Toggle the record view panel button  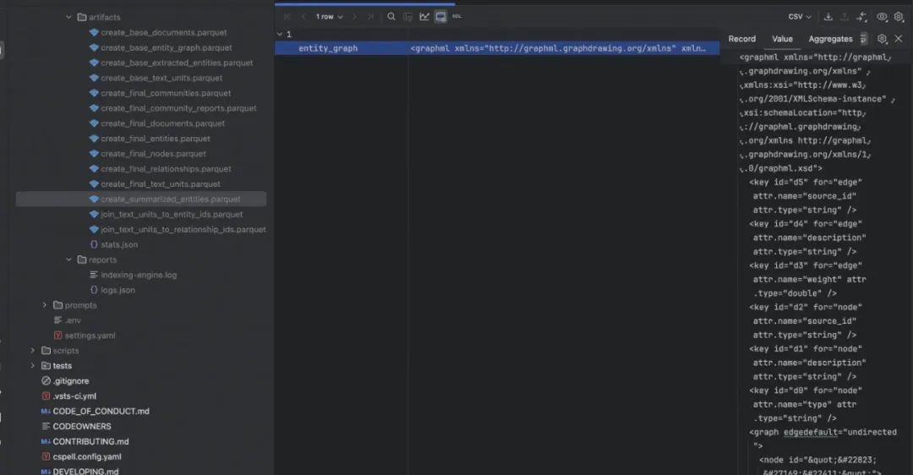point(440,17)
